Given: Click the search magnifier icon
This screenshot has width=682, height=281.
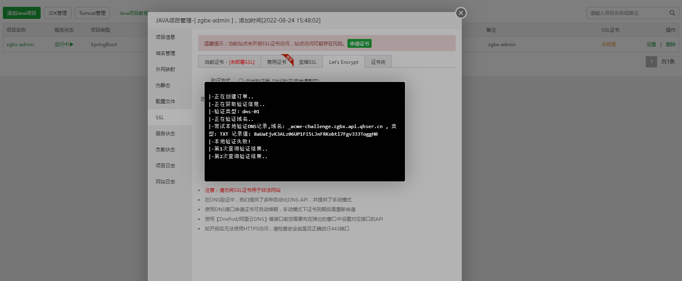Looking at the screenshot, I should click(672, 13).
